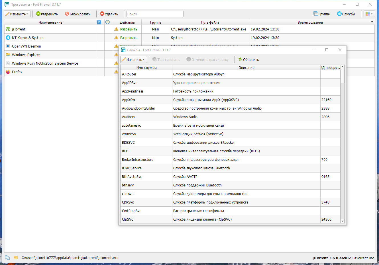Viewport: 379px width, 265px height.
Task: Select the BrokerInfrastructure service row
Action: [x=231, y=159]
